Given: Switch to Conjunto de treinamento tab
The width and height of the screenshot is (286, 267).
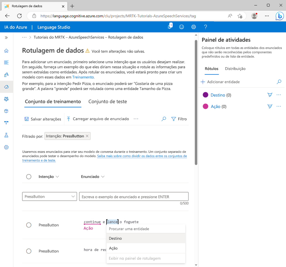Looking at the screenshot, I should coord(53,102).
